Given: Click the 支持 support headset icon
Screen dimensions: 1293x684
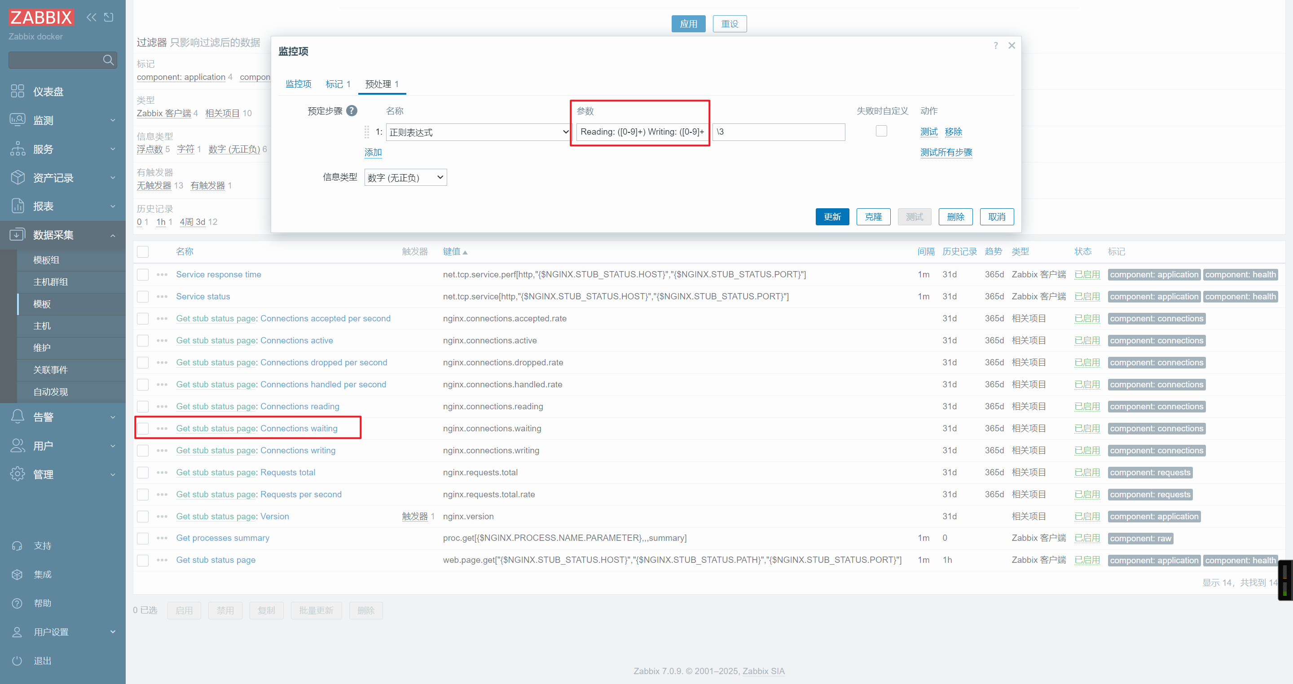Looking at the screenshot, I should [x=17, y=546].
